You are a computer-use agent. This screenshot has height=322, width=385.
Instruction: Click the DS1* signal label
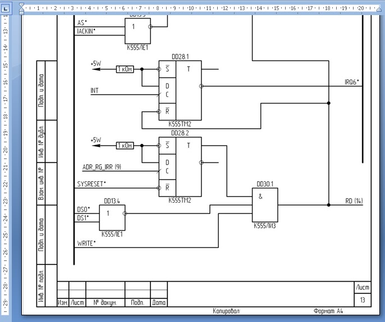82,218
